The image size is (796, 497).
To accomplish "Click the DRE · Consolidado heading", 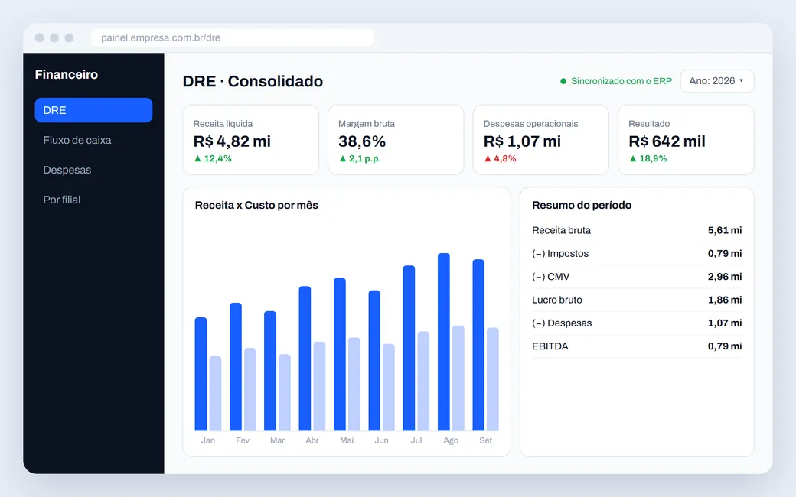I will [253, 81].
